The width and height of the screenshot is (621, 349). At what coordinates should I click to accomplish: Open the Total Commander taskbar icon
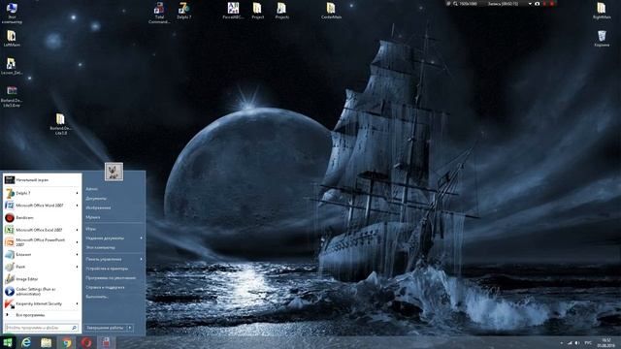pos(106,342)
